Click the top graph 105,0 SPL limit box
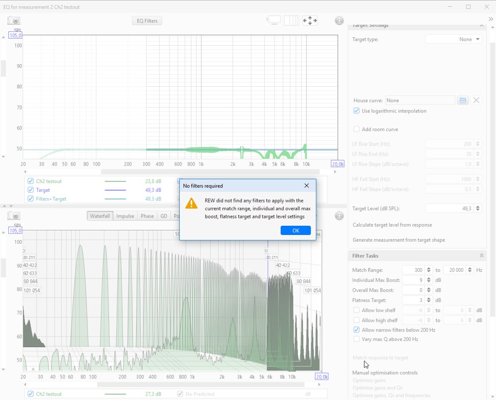496x400 pixels. 15,35
